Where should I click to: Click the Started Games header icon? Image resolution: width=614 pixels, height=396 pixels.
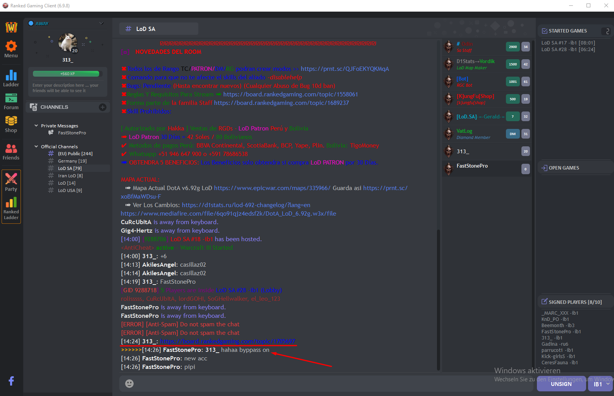point(544,31)
